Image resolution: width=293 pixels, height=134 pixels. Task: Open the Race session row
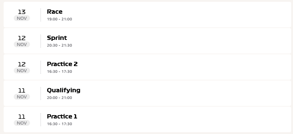click(x=147, y=15)
